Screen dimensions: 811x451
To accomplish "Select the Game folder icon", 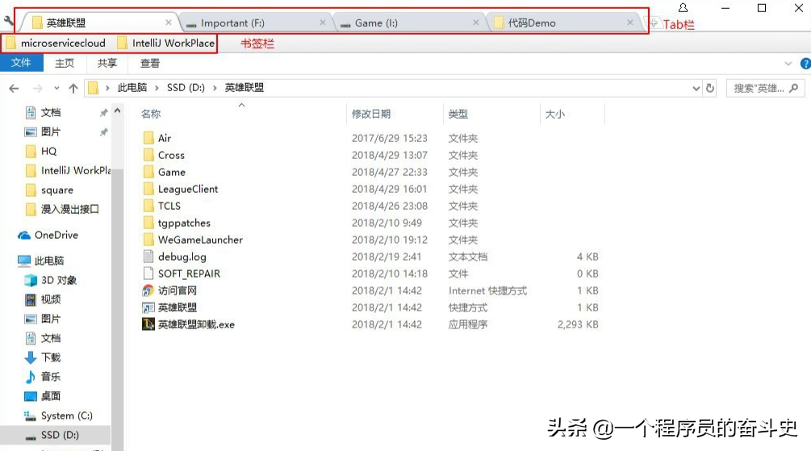I will 148,172.
